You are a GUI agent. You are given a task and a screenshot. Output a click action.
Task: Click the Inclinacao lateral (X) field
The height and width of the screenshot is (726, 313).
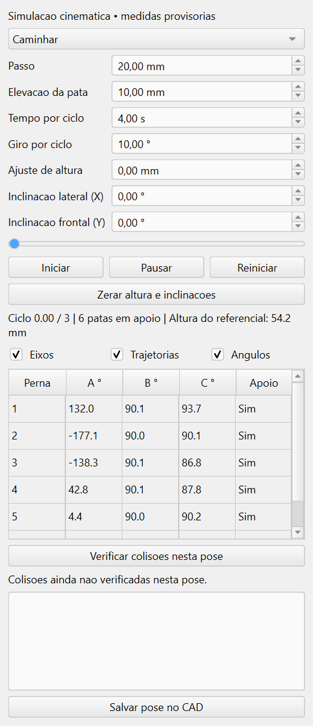[x=202, y=196]
